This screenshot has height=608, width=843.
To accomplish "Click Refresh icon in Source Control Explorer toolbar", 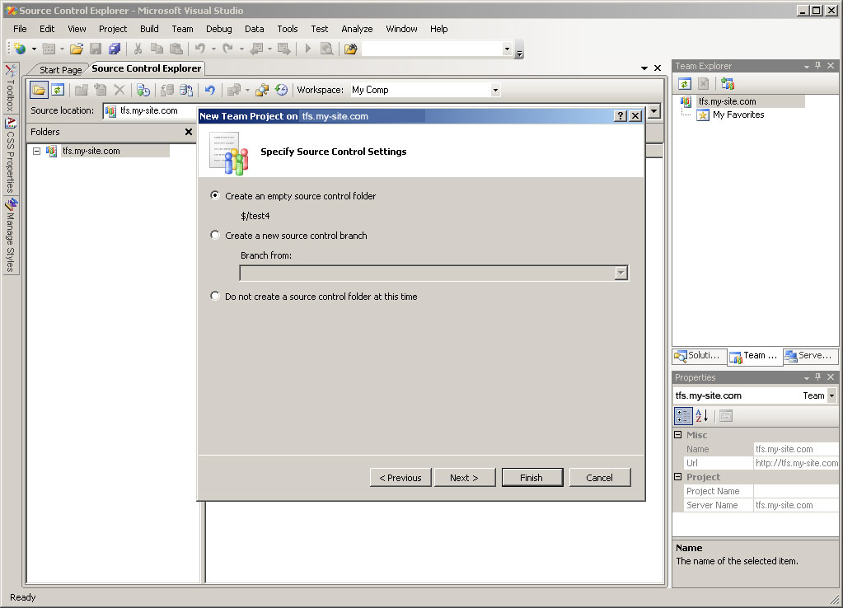I will coord(58,90).
